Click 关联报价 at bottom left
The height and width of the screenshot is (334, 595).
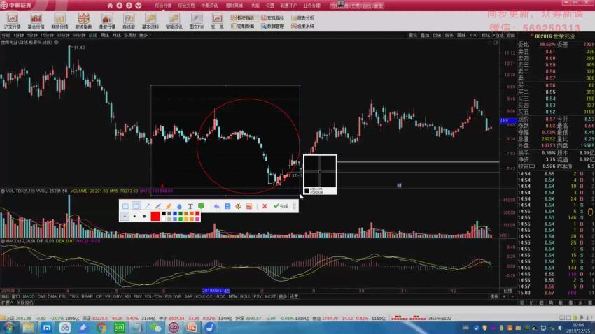(x=24, y=303)
